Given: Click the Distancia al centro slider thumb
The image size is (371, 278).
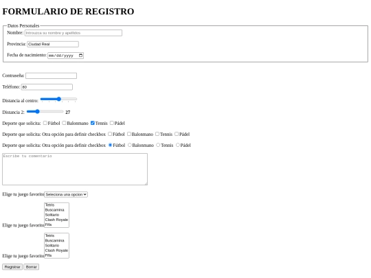Looking at the screenshot, I should pyautogui.click(x=58, y=99).
